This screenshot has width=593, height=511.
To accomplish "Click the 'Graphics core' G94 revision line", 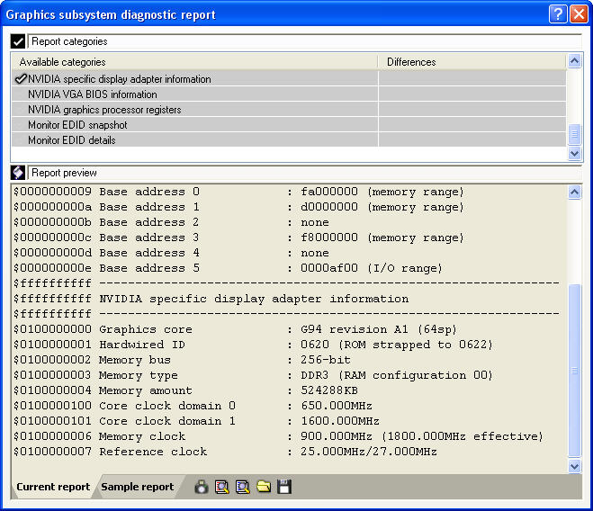I will pyautogui.click(x=235, y=329).
